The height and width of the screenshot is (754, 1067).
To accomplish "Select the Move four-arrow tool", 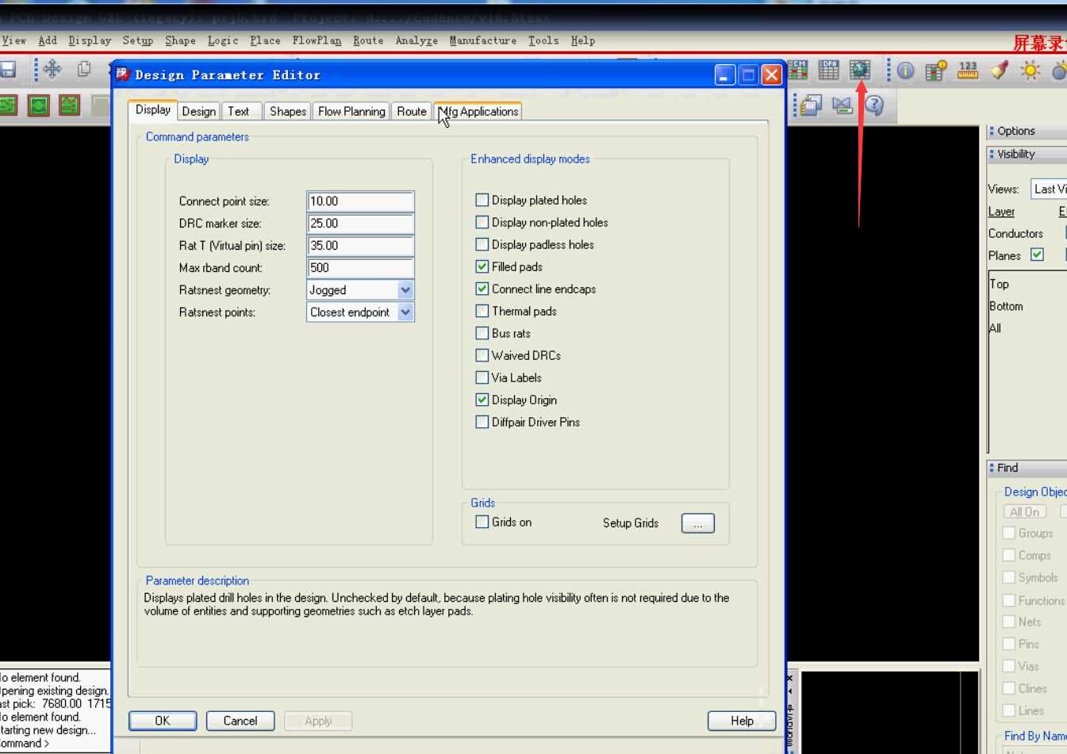I will tap(52, 70).
